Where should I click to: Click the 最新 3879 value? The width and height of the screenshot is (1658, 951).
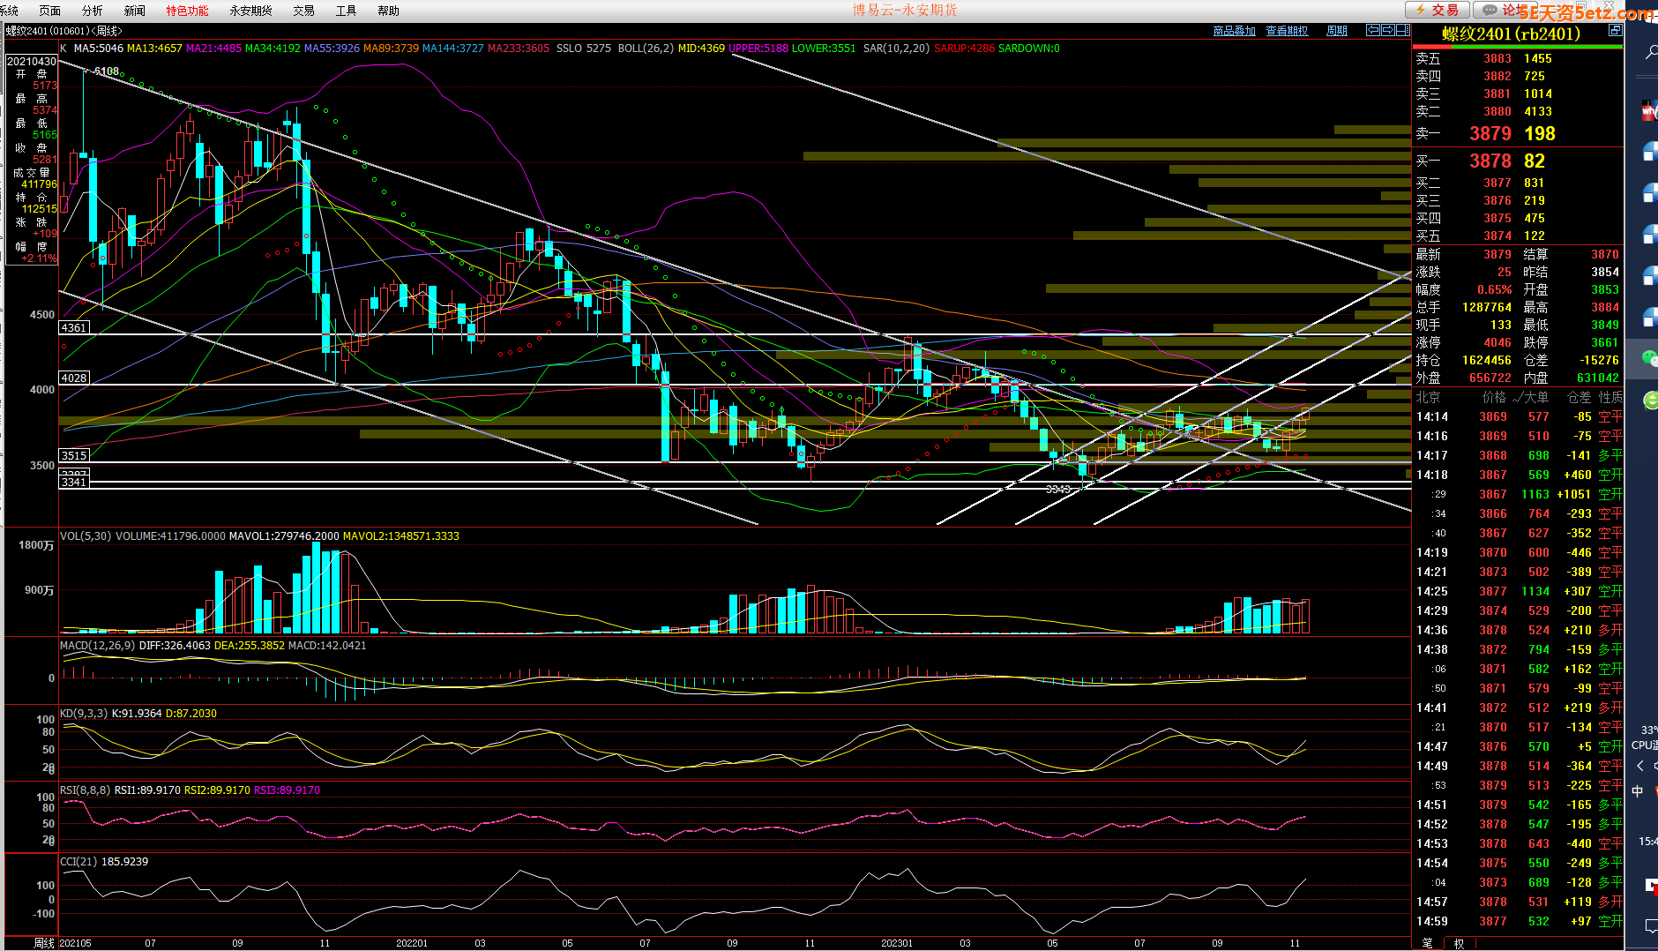(x=1497, y=254)
